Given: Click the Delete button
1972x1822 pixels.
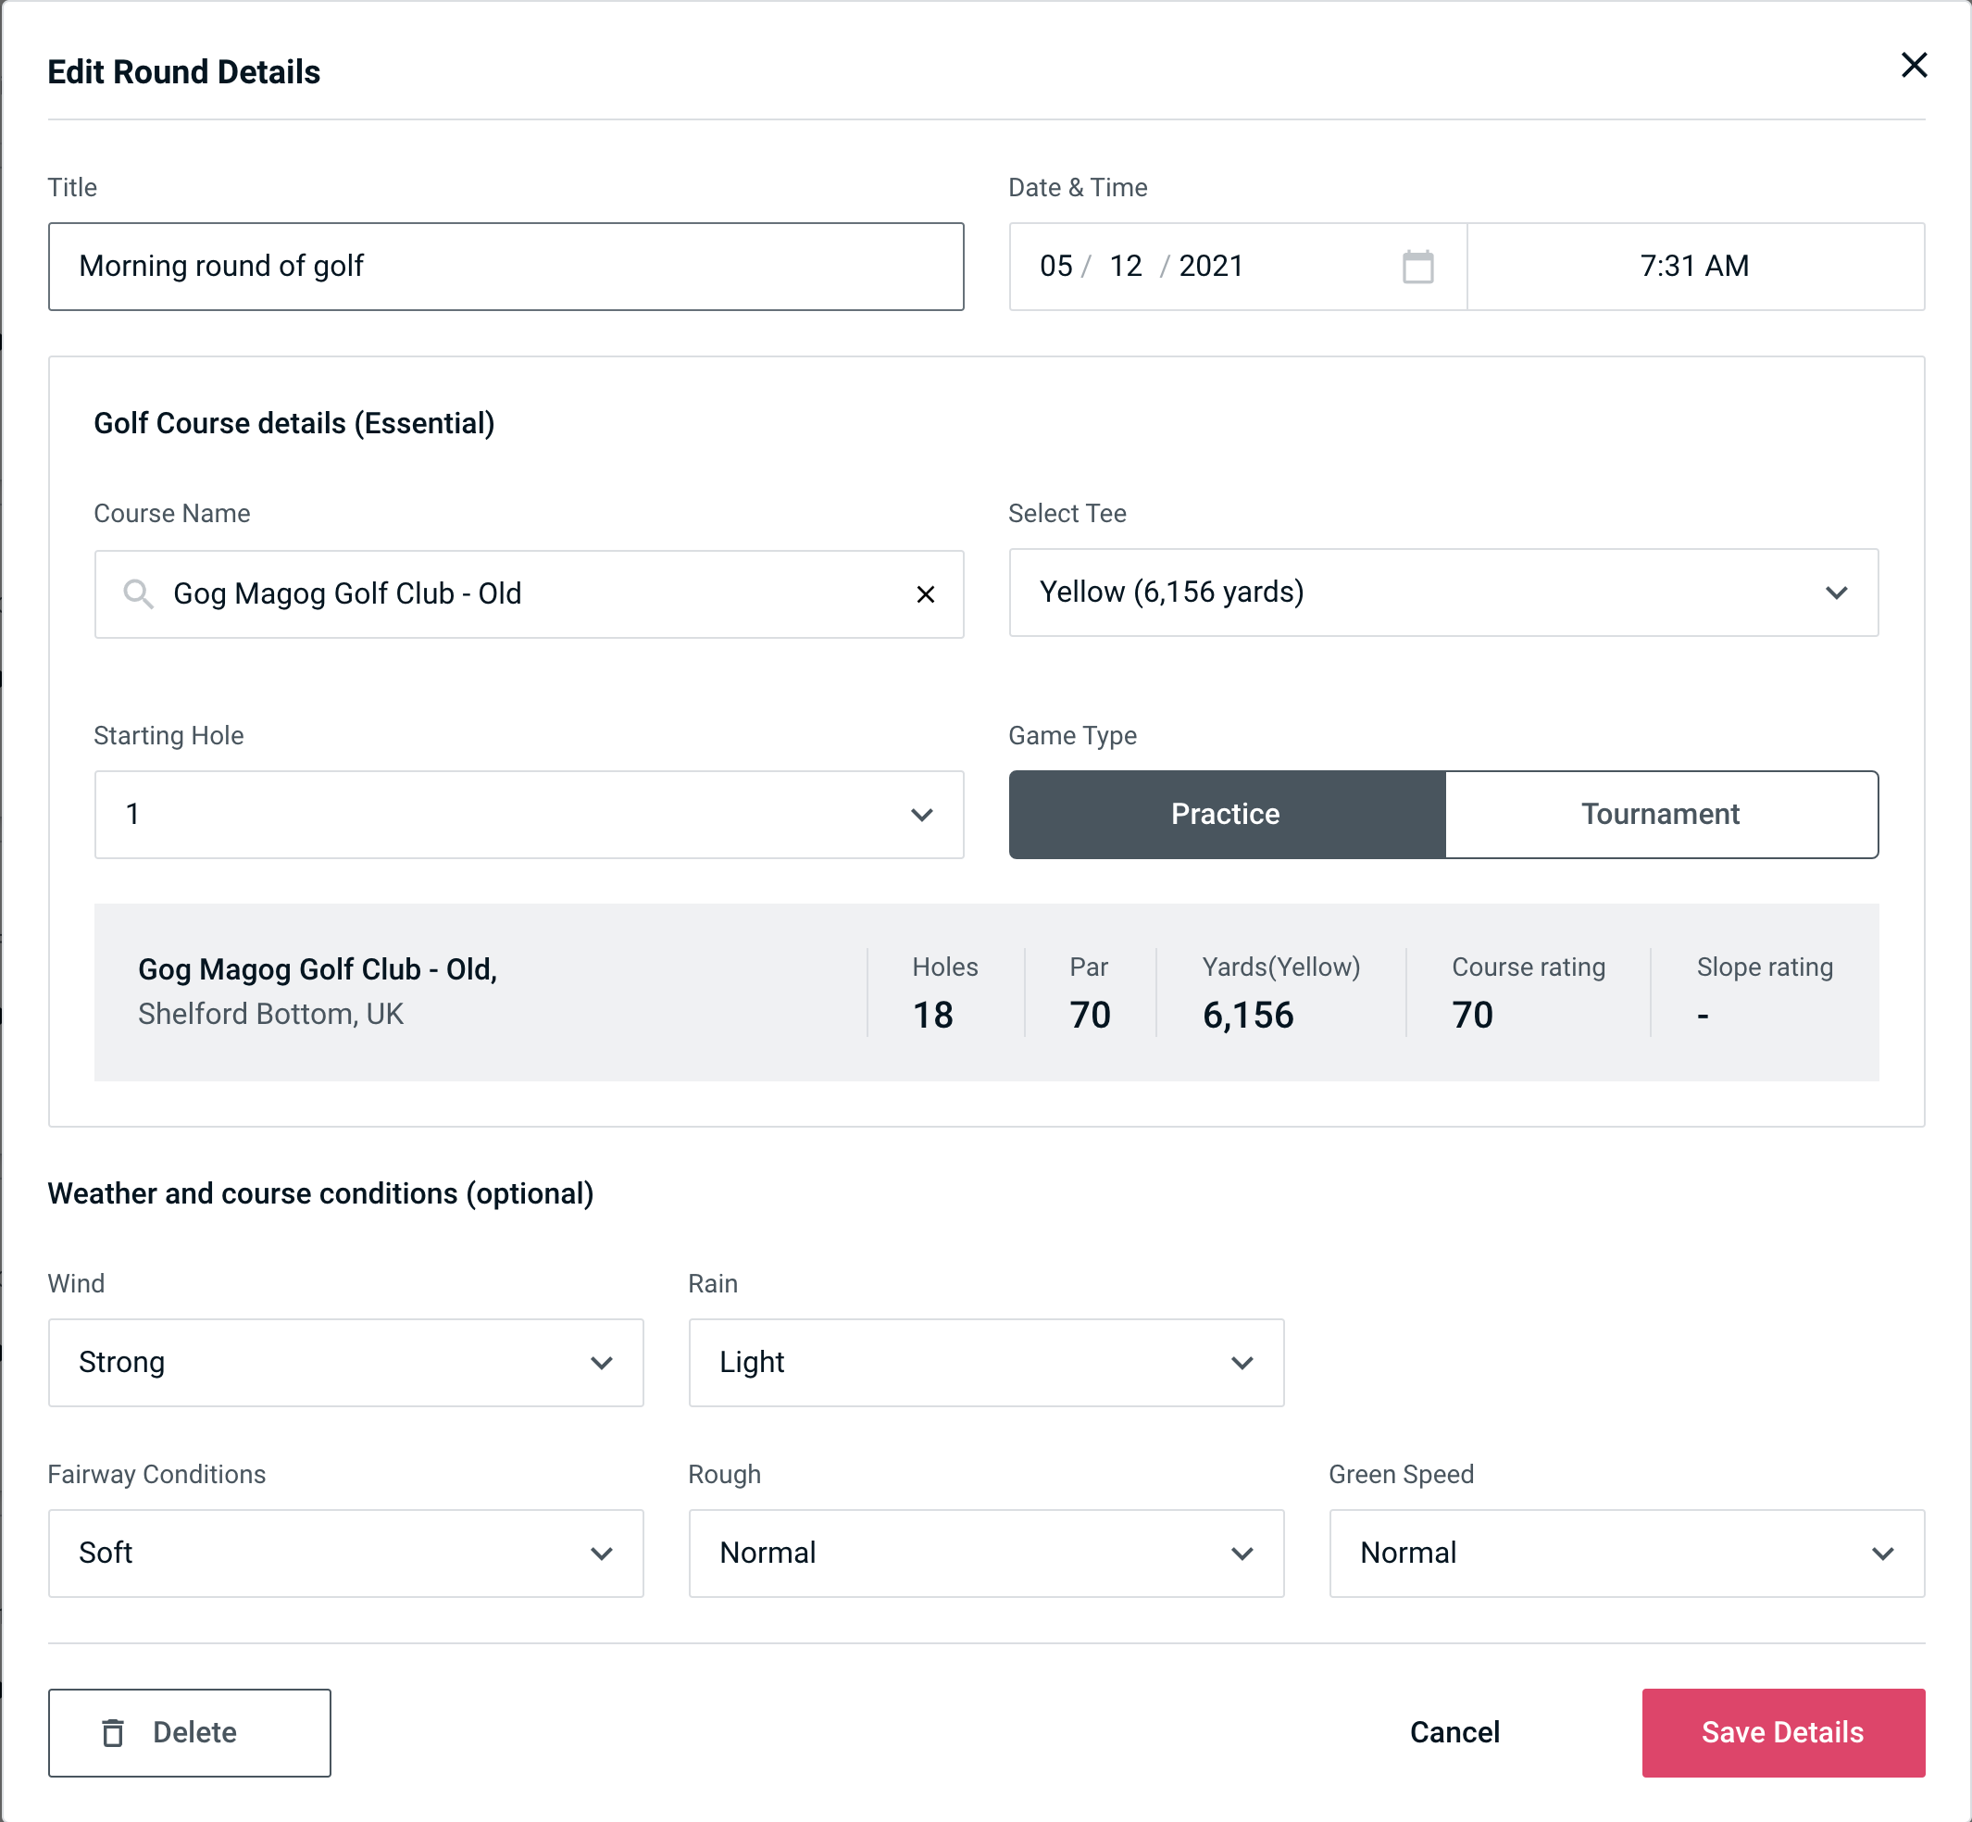Looking at the screenshot, I should (189, 1731).
